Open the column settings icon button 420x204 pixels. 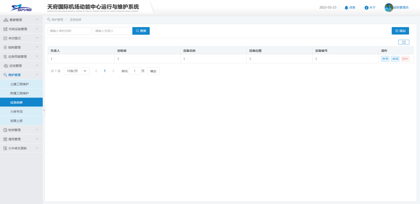(403, 42)
